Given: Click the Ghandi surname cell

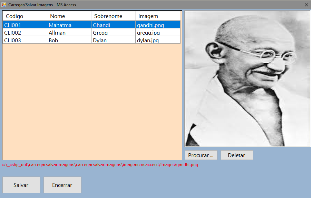Looking at the screenshot, I should 113,25.
